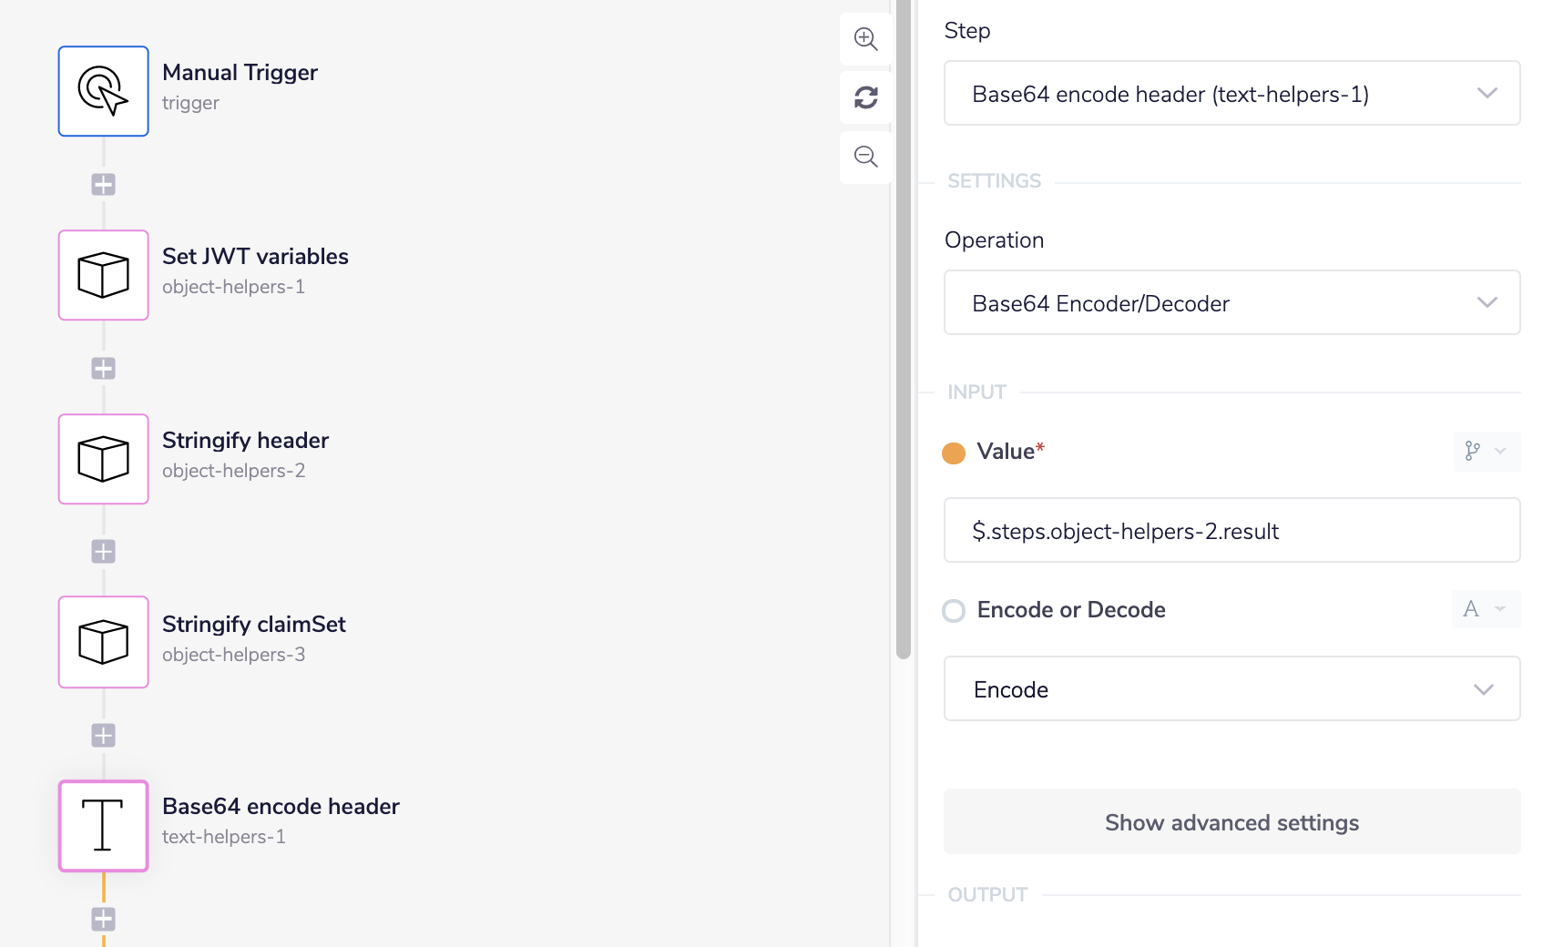Viewport: 1543px width, 947px height.
Task: Open the Encode option dropdown
Action: pyautogui.click(x=1231, y=689)
